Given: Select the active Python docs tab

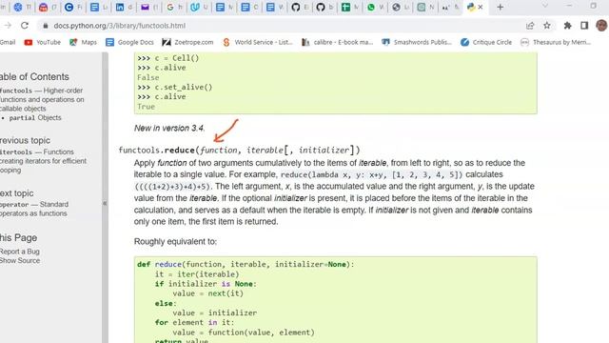Looking at the screenshot, I should click(x=472, y=7).
